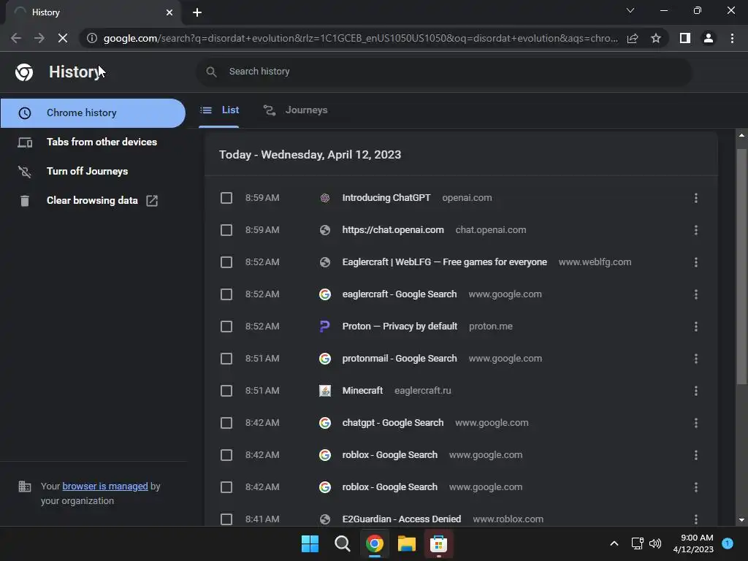Image resolution: width=748 pixels, height=561 pixels.
Task: Check the https://chat.openai.com entry
Action: 226,230
